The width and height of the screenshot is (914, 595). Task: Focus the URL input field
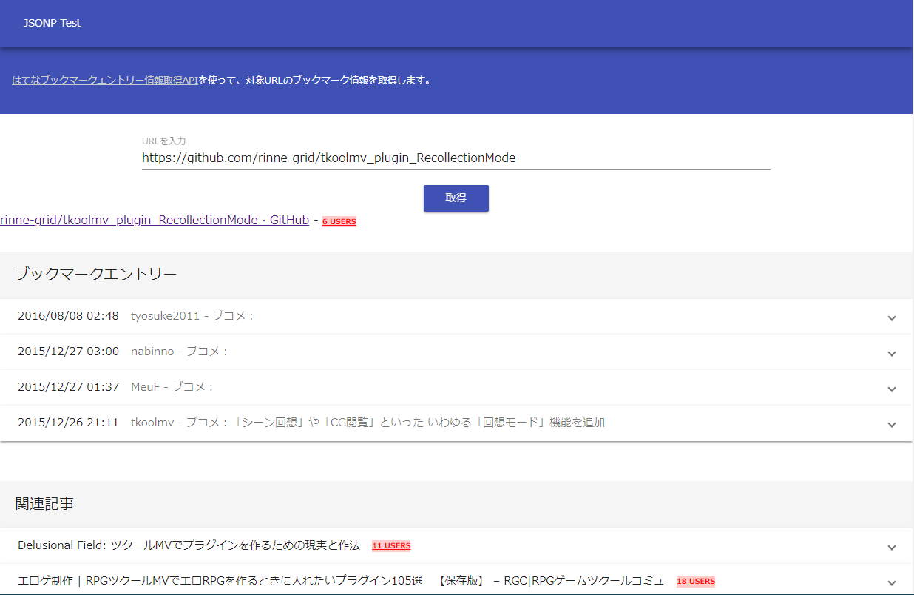456,158
